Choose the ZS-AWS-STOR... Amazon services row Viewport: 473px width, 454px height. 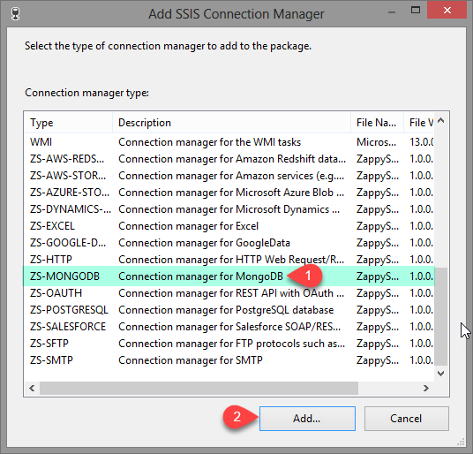[x=229, y=176]
